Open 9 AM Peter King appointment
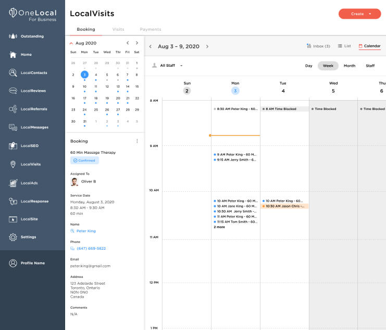Screen dimensions: 386x330 coord(235,154)
